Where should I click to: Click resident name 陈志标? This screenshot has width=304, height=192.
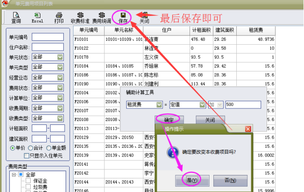tap(152, 75)
